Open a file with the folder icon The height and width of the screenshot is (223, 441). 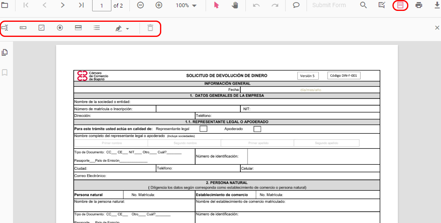click(5, 5)
